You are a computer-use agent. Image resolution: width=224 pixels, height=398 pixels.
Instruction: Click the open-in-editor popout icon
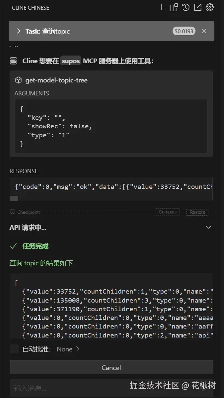198,7
